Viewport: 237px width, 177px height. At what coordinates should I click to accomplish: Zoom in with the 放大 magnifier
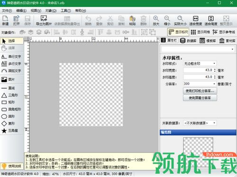pyautogui.click(x=156, y=20)
